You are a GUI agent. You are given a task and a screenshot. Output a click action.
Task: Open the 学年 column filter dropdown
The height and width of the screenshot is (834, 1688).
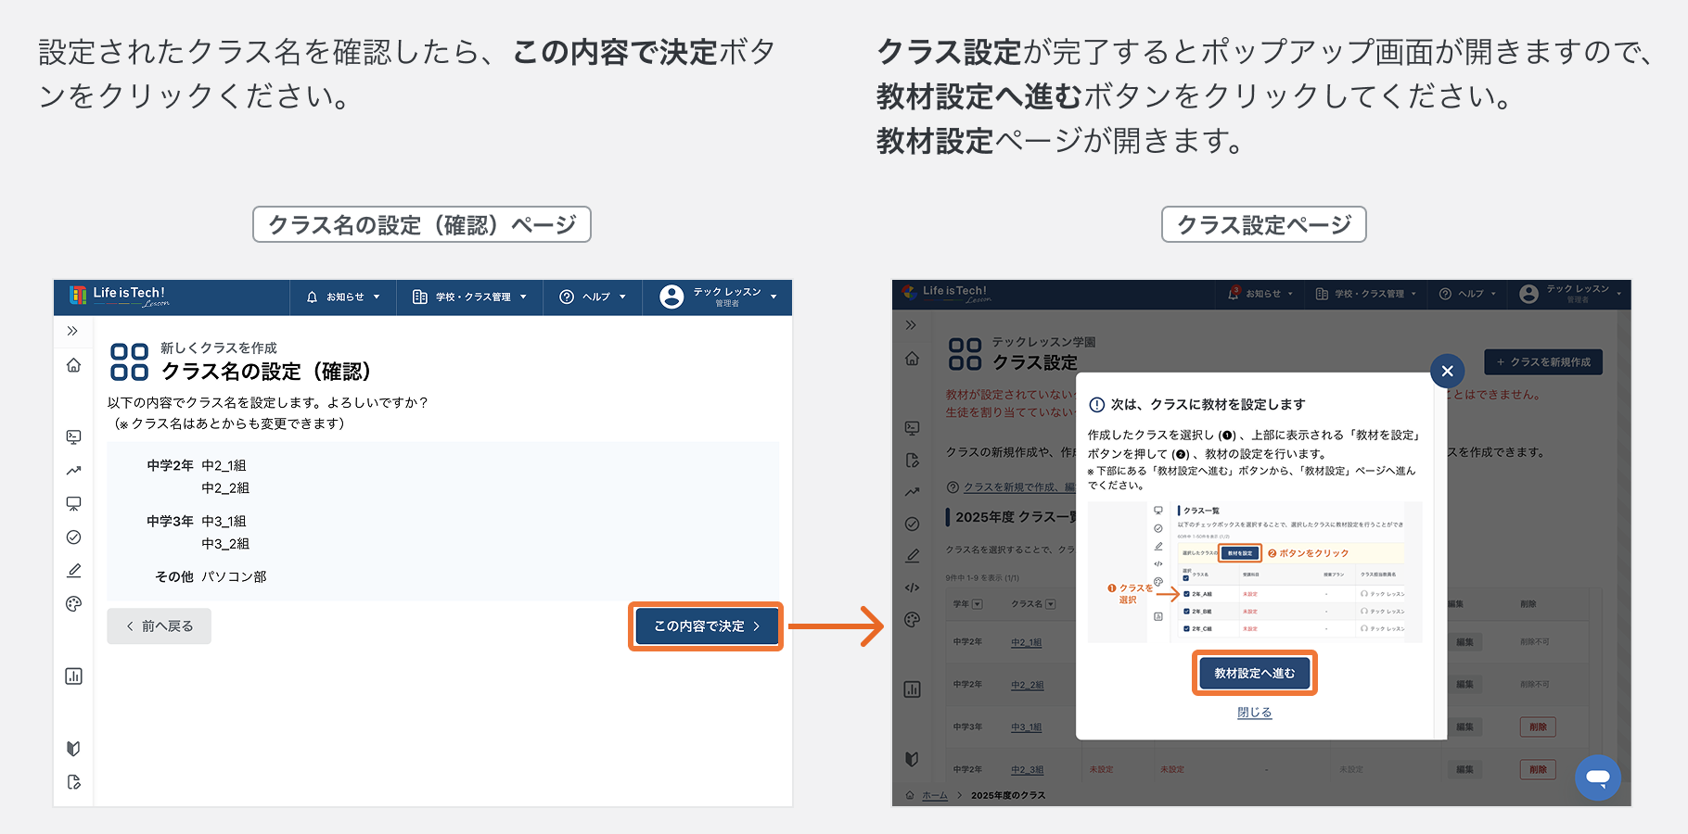point(977,604)
